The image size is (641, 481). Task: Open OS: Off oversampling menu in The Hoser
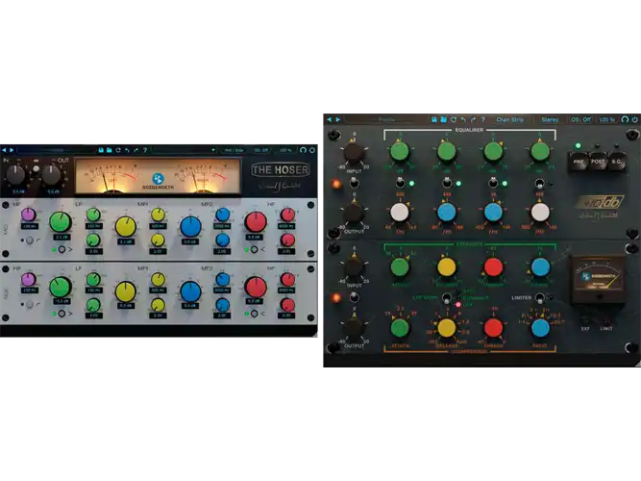(x=260, y=150)
